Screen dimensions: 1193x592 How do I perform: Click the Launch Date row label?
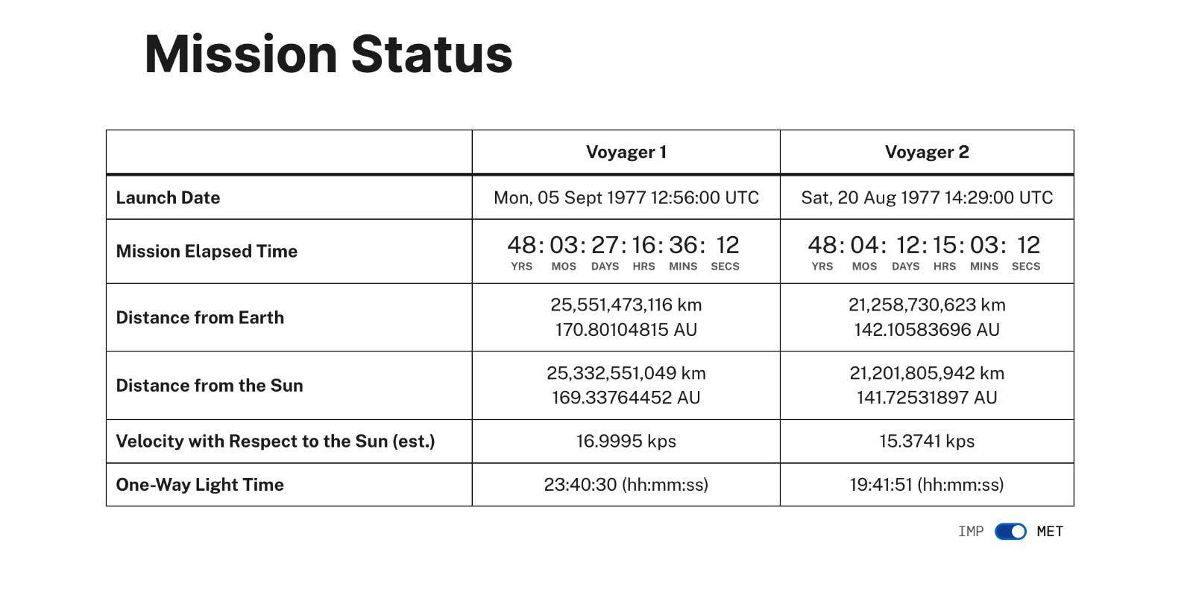[x=168, y=197]
